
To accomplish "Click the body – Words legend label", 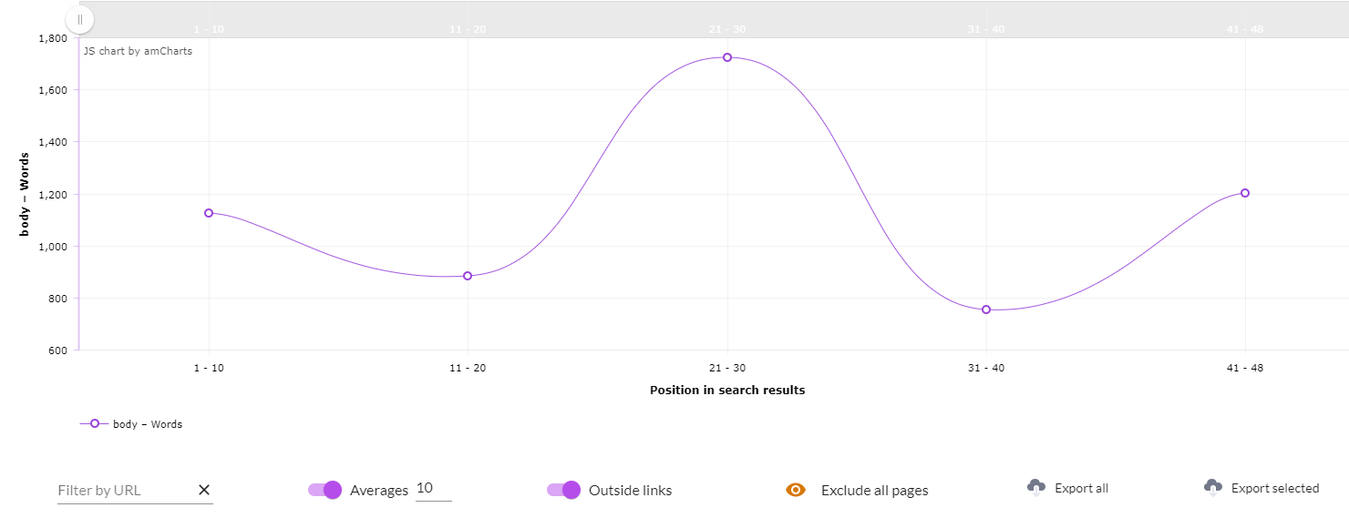I will (148, 424).
